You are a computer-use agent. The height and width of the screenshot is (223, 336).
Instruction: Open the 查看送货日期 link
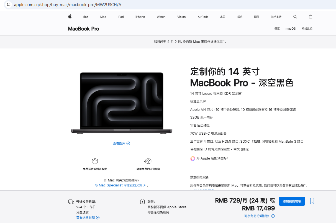pyautogui.click(x=86, y=218)
